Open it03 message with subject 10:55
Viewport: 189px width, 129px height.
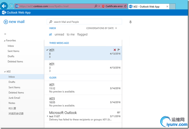pos(83,102)
